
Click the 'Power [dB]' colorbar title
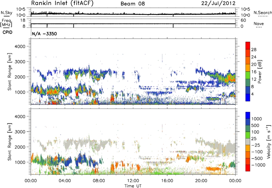259,72
